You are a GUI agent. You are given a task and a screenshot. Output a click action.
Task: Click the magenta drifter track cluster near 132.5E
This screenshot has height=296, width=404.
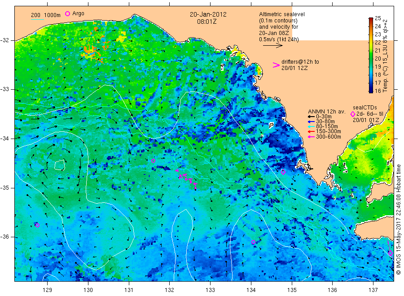187,178
